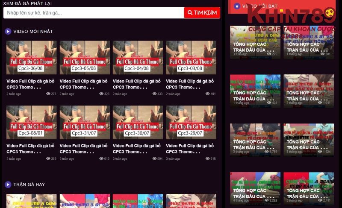342x208 pixels.
Task: Select the Cpc3-08/01 video thumbnail
Action: click(31, 123)
